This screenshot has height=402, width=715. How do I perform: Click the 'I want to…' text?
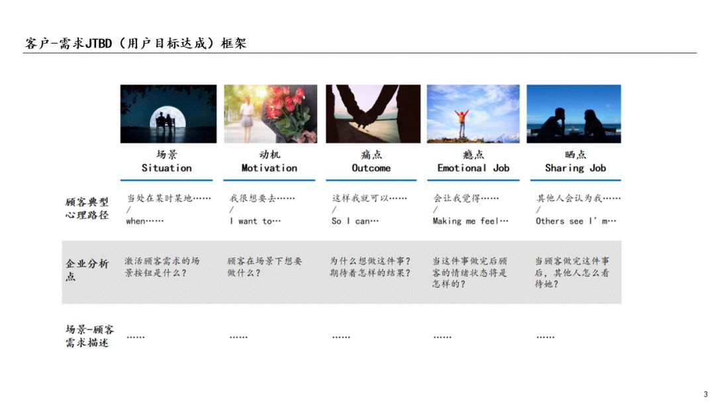(x=255, y=221)
